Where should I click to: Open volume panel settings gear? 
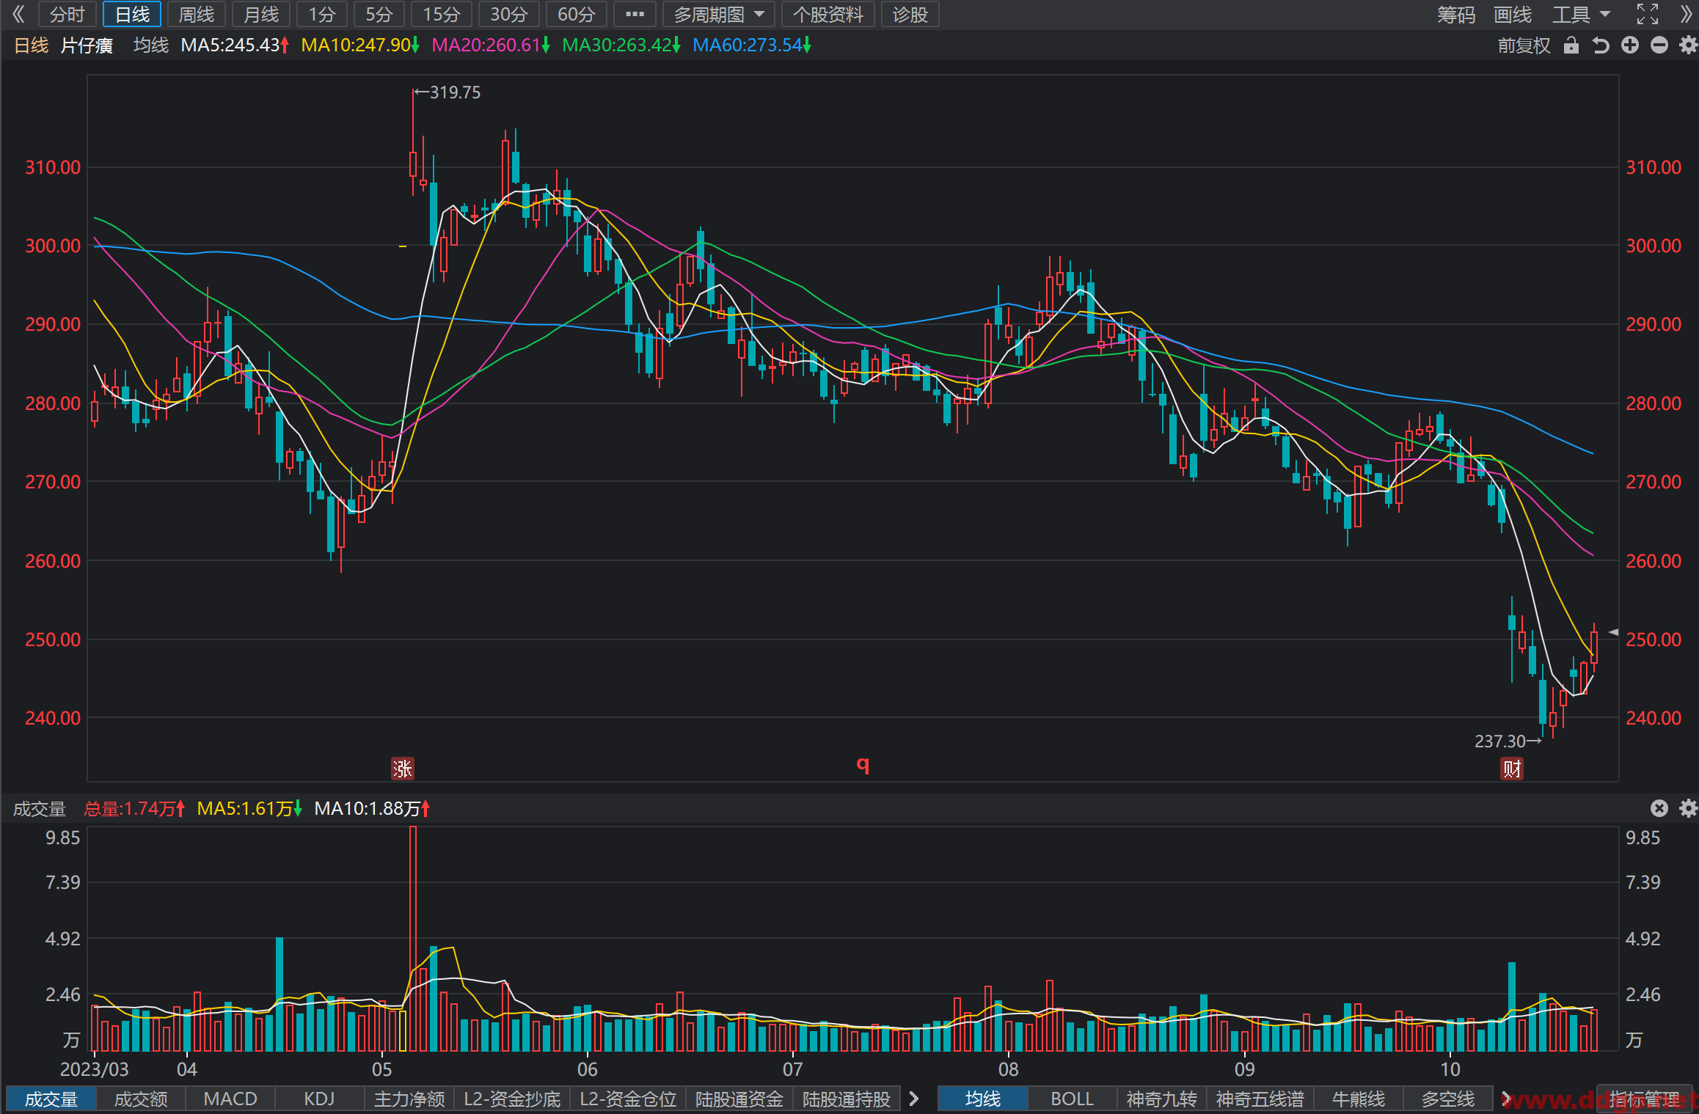coord(1688,808)
